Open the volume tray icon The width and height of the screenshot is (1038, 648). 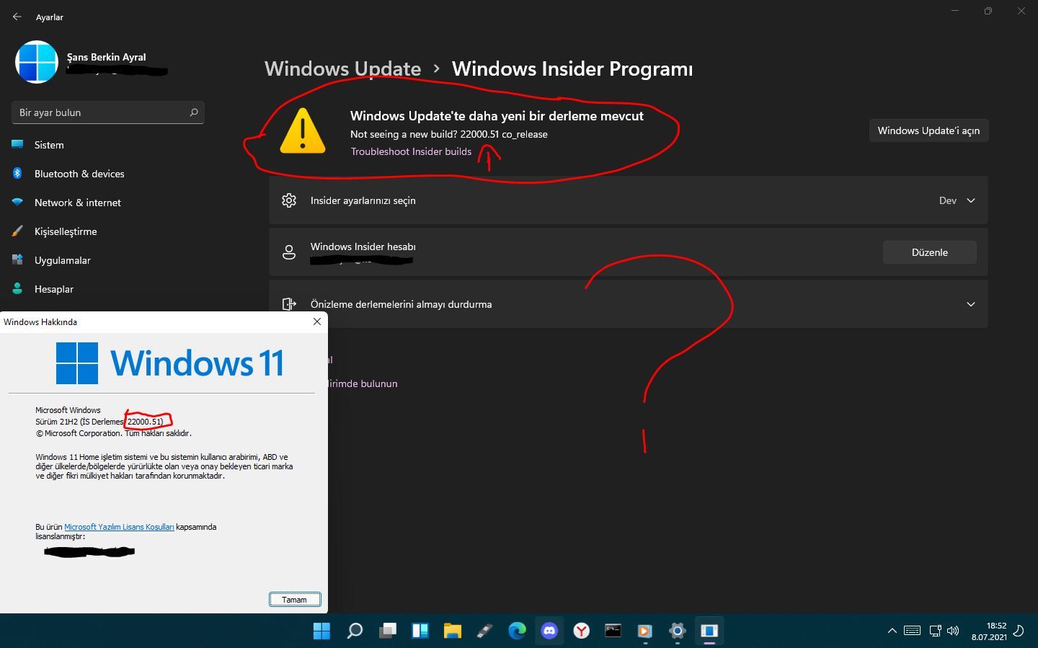click(953, 631)
